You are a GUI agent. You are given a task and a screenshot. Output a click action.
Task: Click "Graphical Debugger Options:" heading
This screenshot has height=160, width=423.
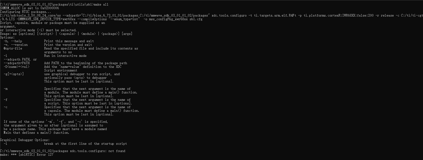pyautogui.click(x=25, y=140)
